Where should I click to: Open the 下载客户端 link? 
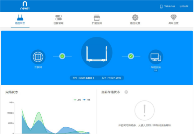tap(169, 6)
